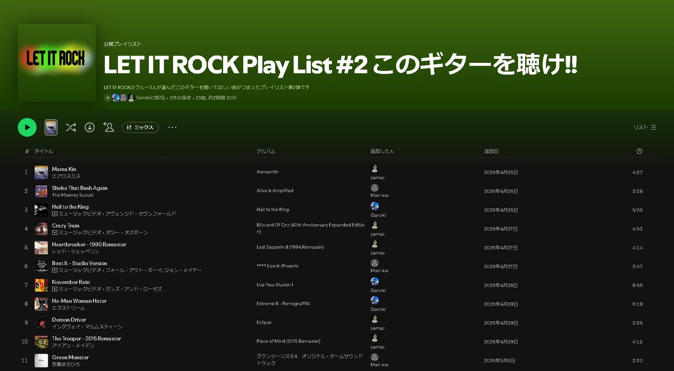Open the Led Zeppelin II (1994 Remaster) album
The width and height of the screenshot is (674, 371).
pyautogui.click(x=290, y=247)
